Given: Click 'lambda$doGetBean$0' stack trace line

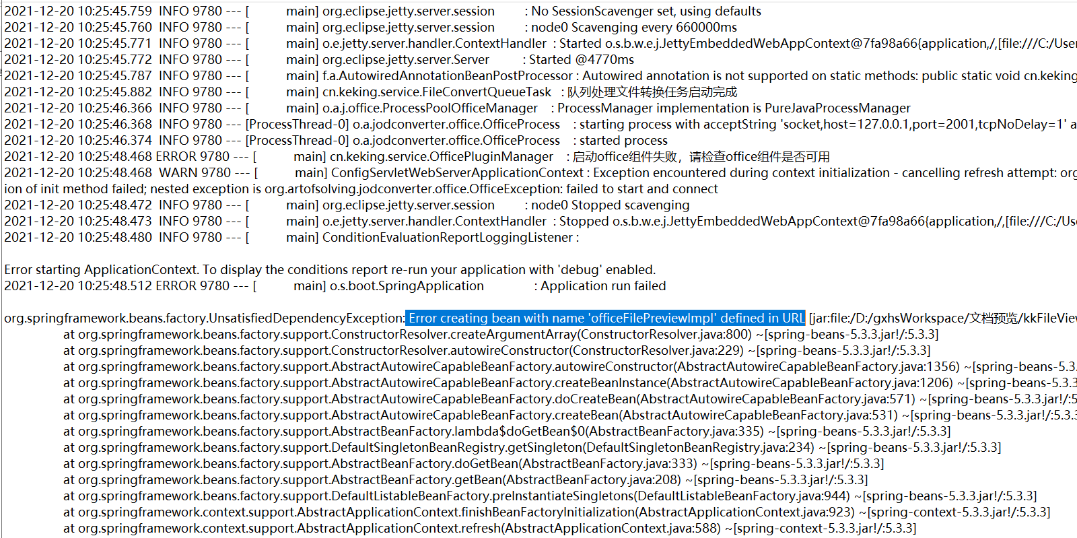Looking at the screenshot, I should click(x=507, y=431).
